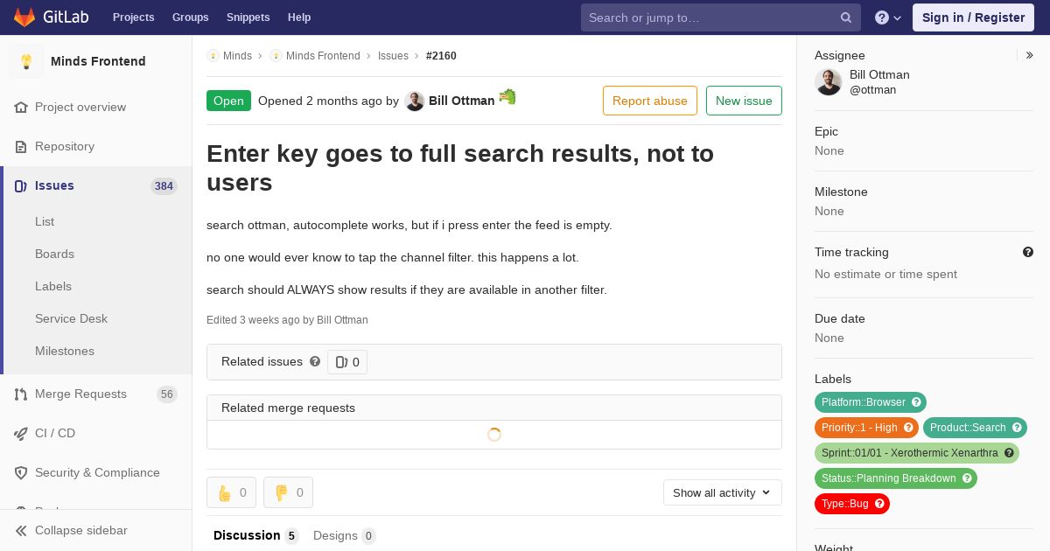Click the Priority::1 - High label help icon
Image resolution: width=1050 pixels, height=551 pixels.
coord(908,428)
